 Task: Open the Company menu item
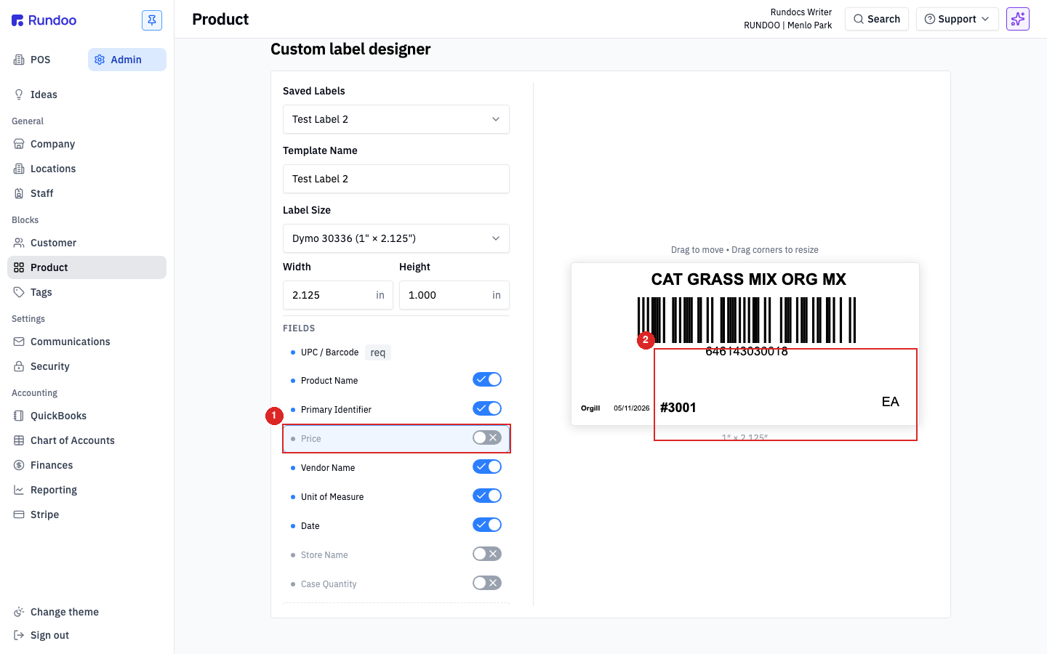[x=87, y=144]
